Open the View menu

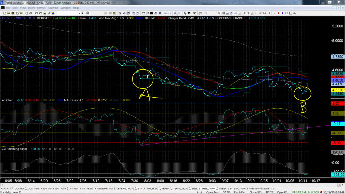(x=23, y=8)
